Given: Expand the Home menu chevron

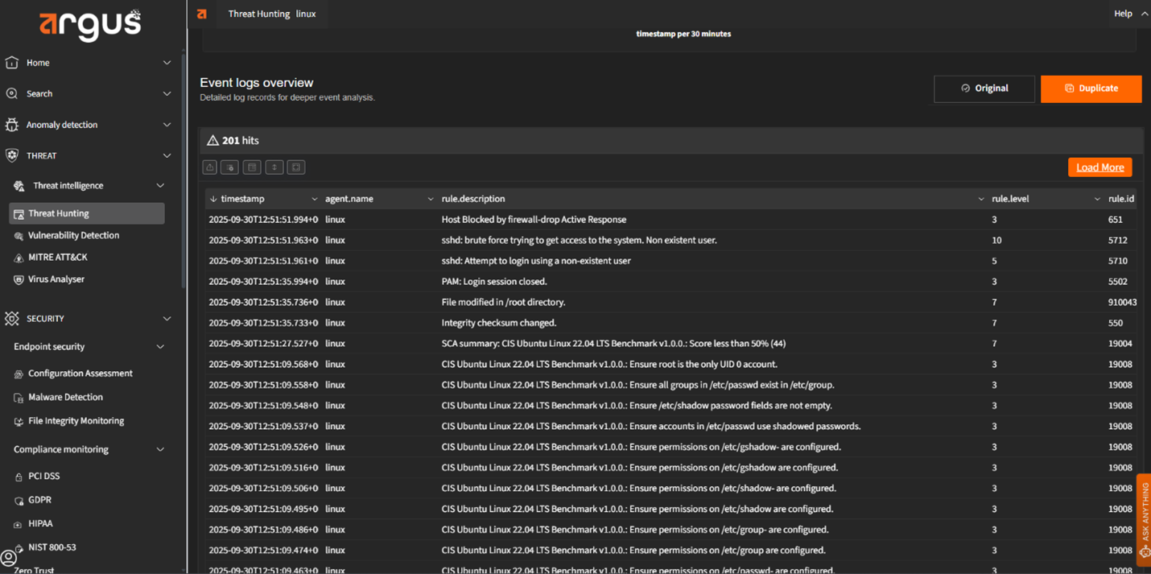Looking at the screenshot, I should click(167, 63).
